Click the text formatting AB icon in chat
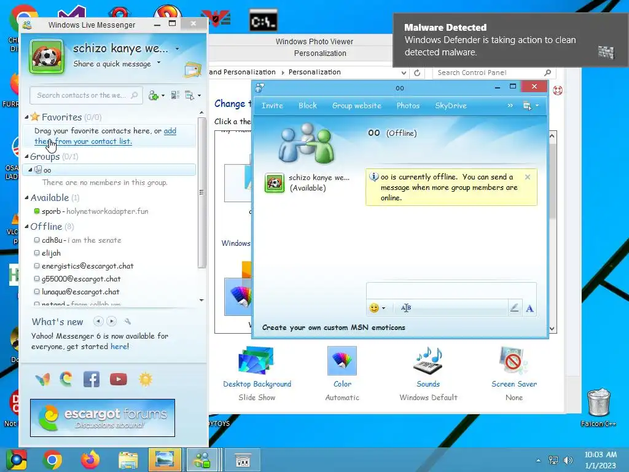 click(406, 308)
